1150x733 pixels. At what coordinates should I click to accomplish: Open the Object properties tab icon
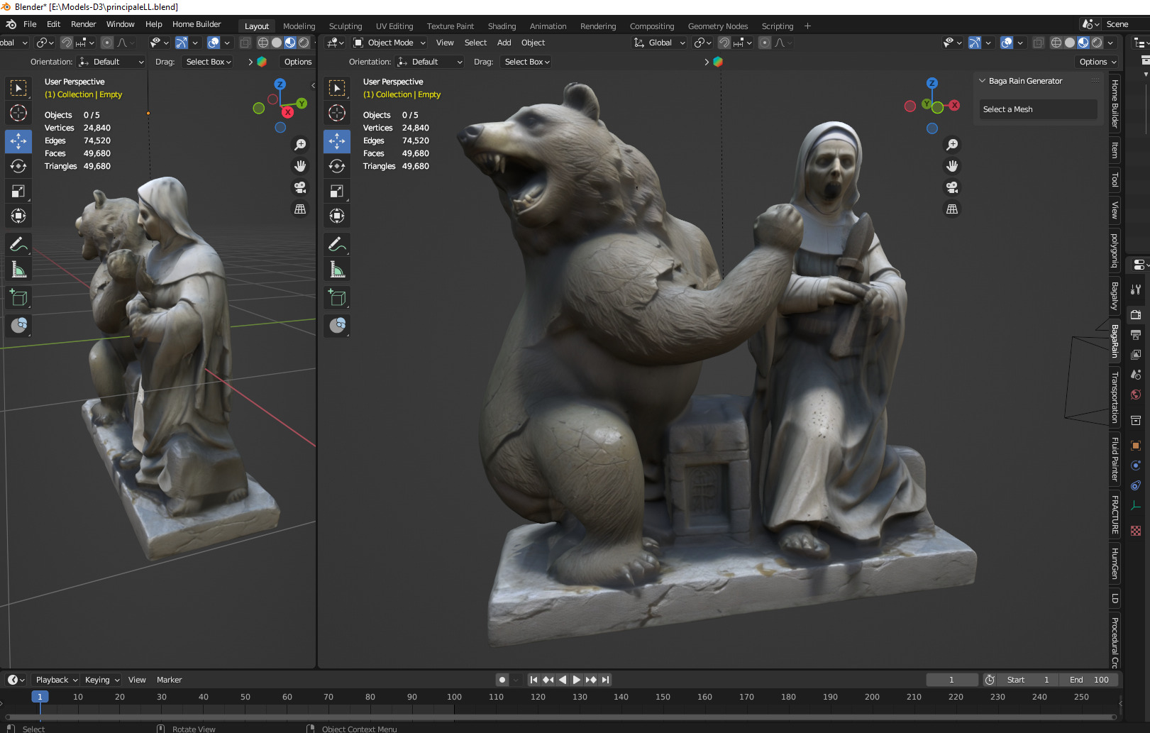1136,446
